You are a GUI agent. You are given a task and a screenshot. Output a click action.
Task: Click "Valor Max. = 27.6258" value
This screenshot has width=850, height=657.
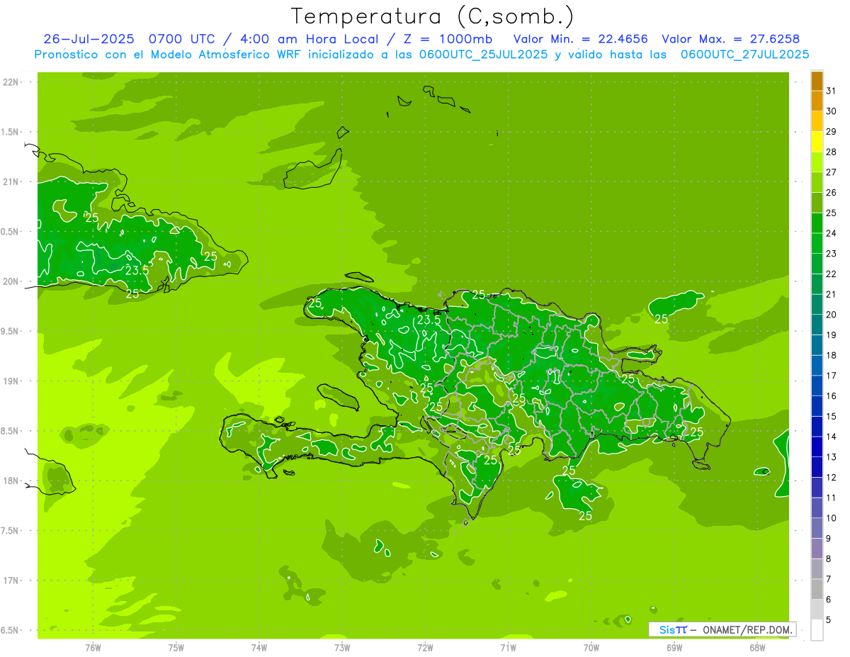(731, 39)
